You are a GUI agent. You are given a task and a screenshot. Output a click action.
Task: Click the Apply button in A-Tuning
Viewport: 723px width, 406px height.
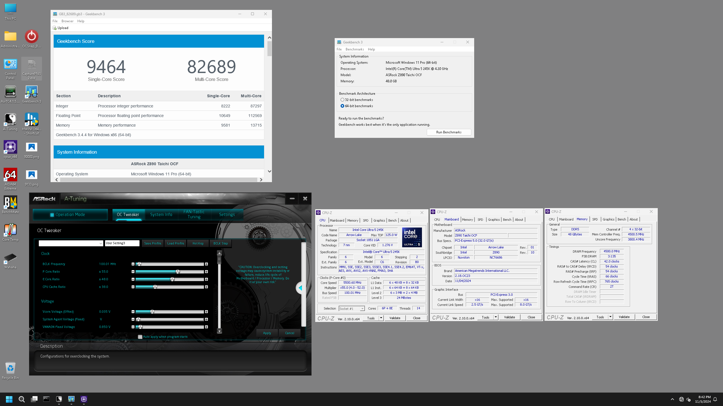coord(267,333)
